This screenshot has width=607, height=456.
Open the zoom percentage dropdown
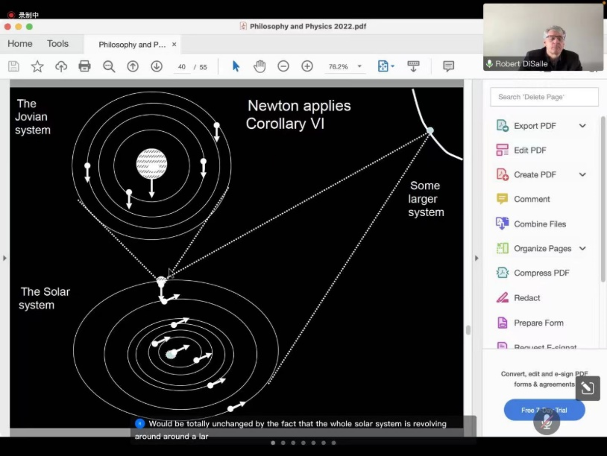tap(359, 66)
